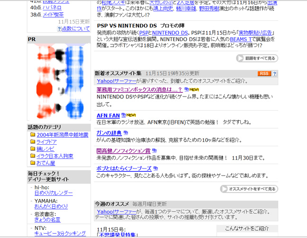The height and width of the screenshot is (238, 307).
Task: Open 業務用ファミコンボックスの消息は…？ link
Action: (x=140, y=90)
